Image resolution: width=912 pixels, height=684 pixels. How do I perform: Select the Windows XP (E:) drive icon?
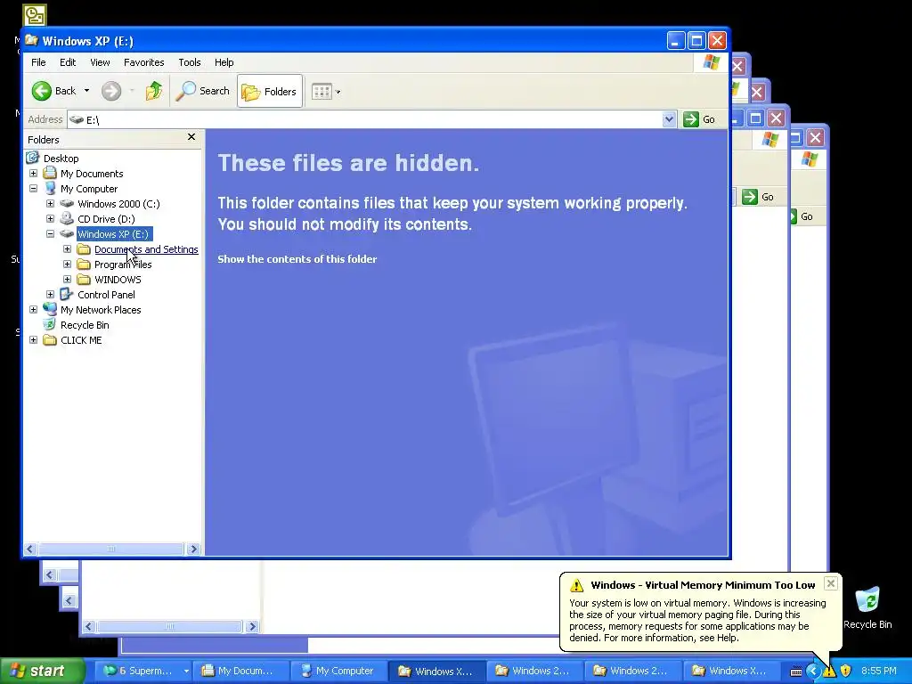point(67,234)
